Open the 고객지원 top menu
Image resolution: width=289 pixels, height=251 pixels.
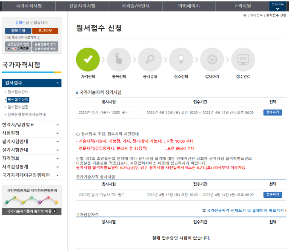242,6
